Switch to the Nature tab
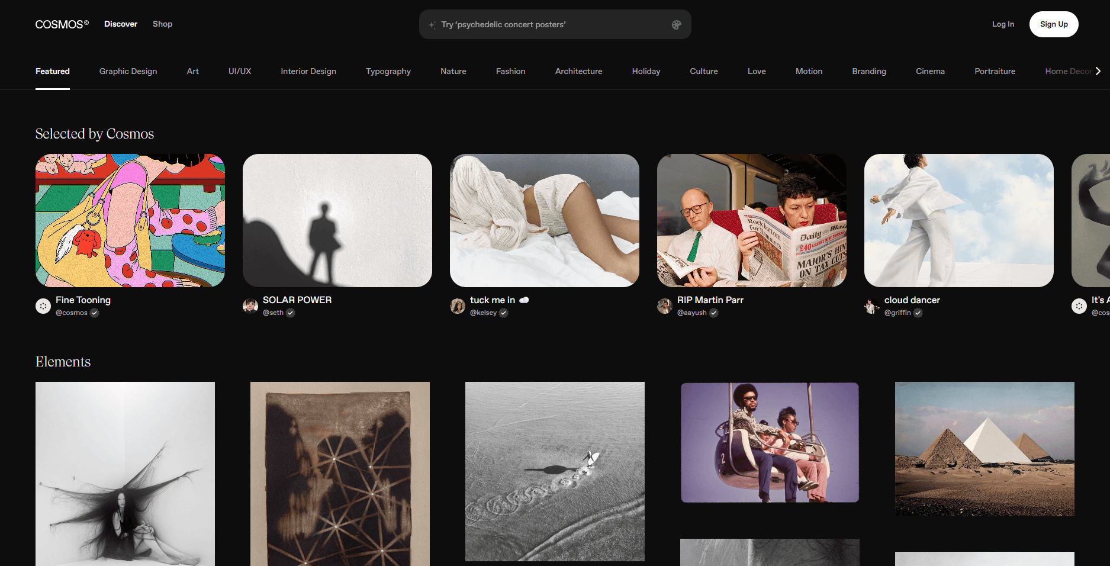Screen dimensions: 1110x566 coord(453,71)
